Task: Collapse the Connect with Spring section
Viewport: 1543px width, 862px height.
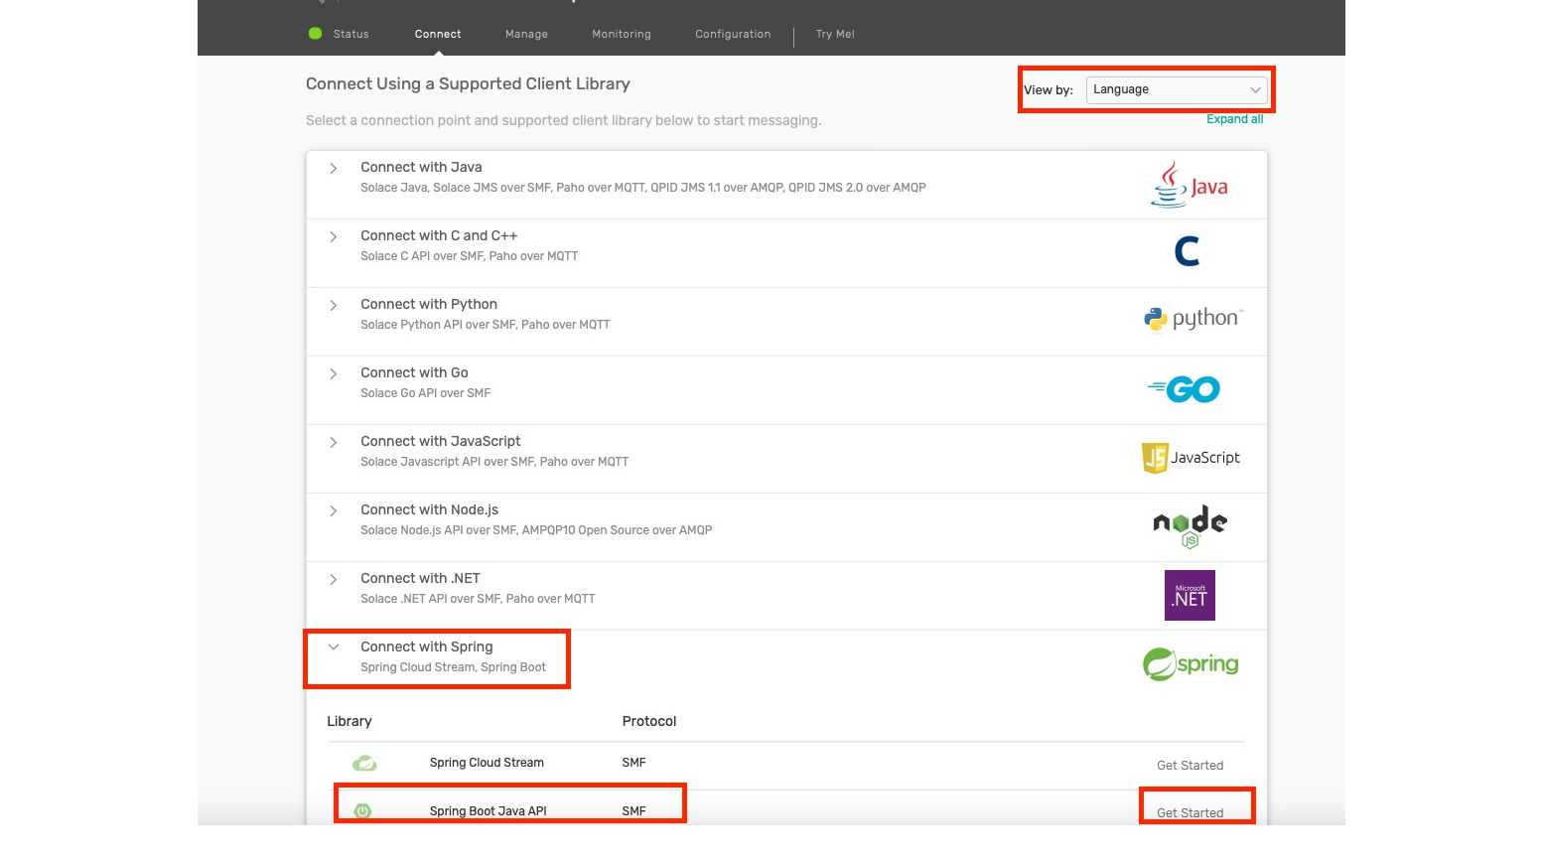Action: pyautogui.click(x=334, y=647)
